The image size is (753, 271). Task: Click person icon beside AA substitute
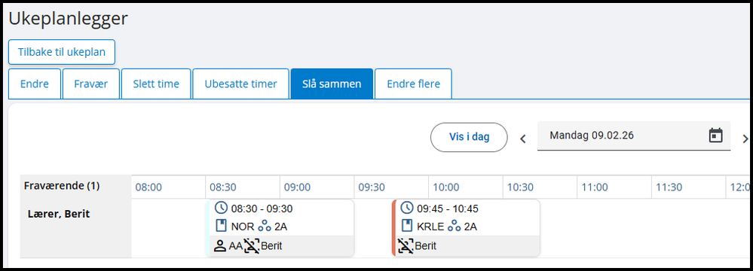(x=220, y=246)
